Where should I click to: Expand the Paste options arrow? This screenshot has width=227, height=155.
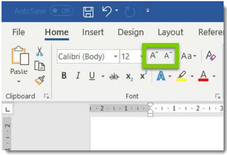[x=19, y=81]
